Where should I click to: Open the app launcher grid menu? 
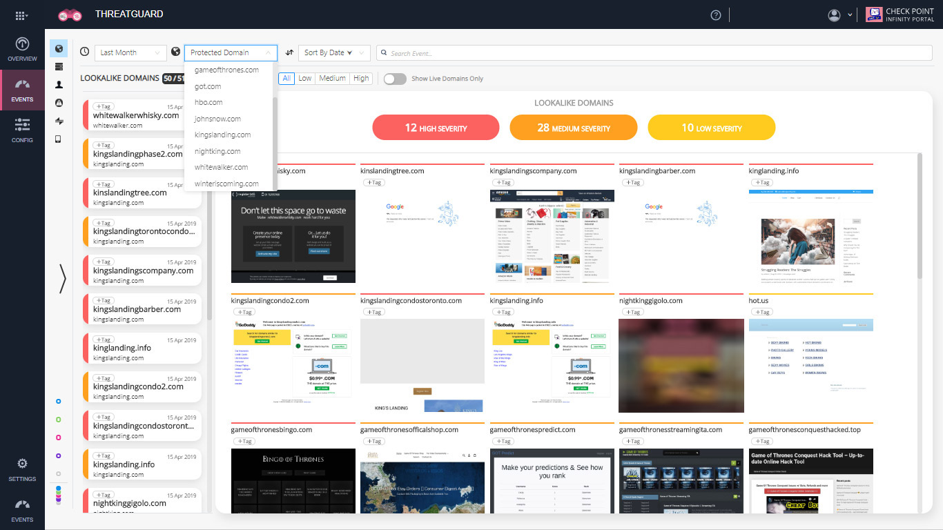(22, 14)
